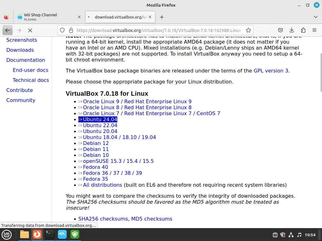Close the Wii Shop Channel tab

coord(79,17)
